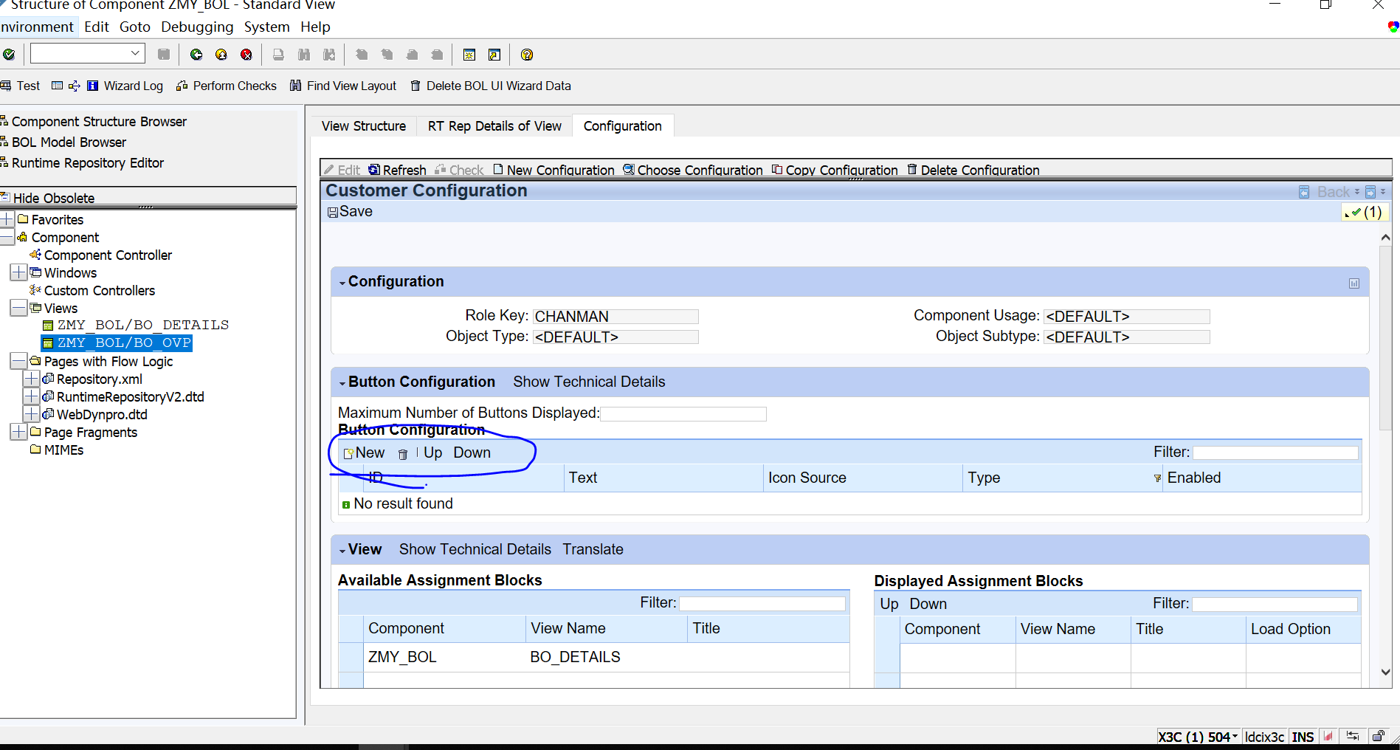Click Save under Customer Configuration
1400x750 pixels.
tap(350, 212)
